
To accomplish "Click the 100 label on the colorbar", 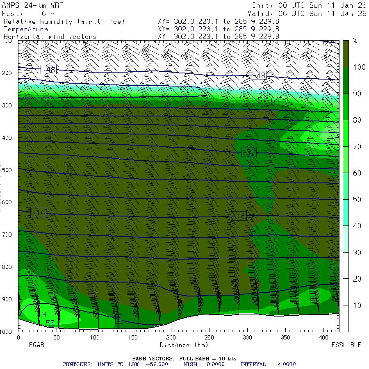I will click(x=360, y=67).
